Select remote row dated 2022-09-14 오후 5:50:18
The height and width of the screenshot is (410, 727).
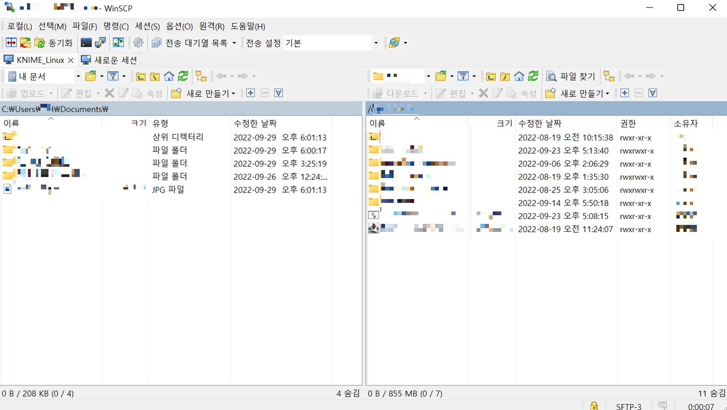coord(540,203)
